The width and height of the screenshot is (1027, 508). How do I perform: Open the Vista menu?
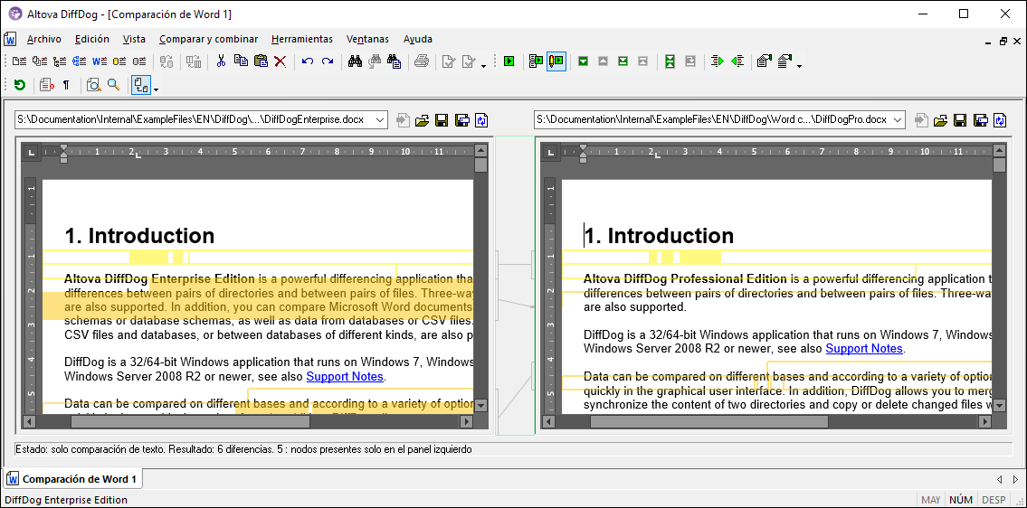pos(134,39)
